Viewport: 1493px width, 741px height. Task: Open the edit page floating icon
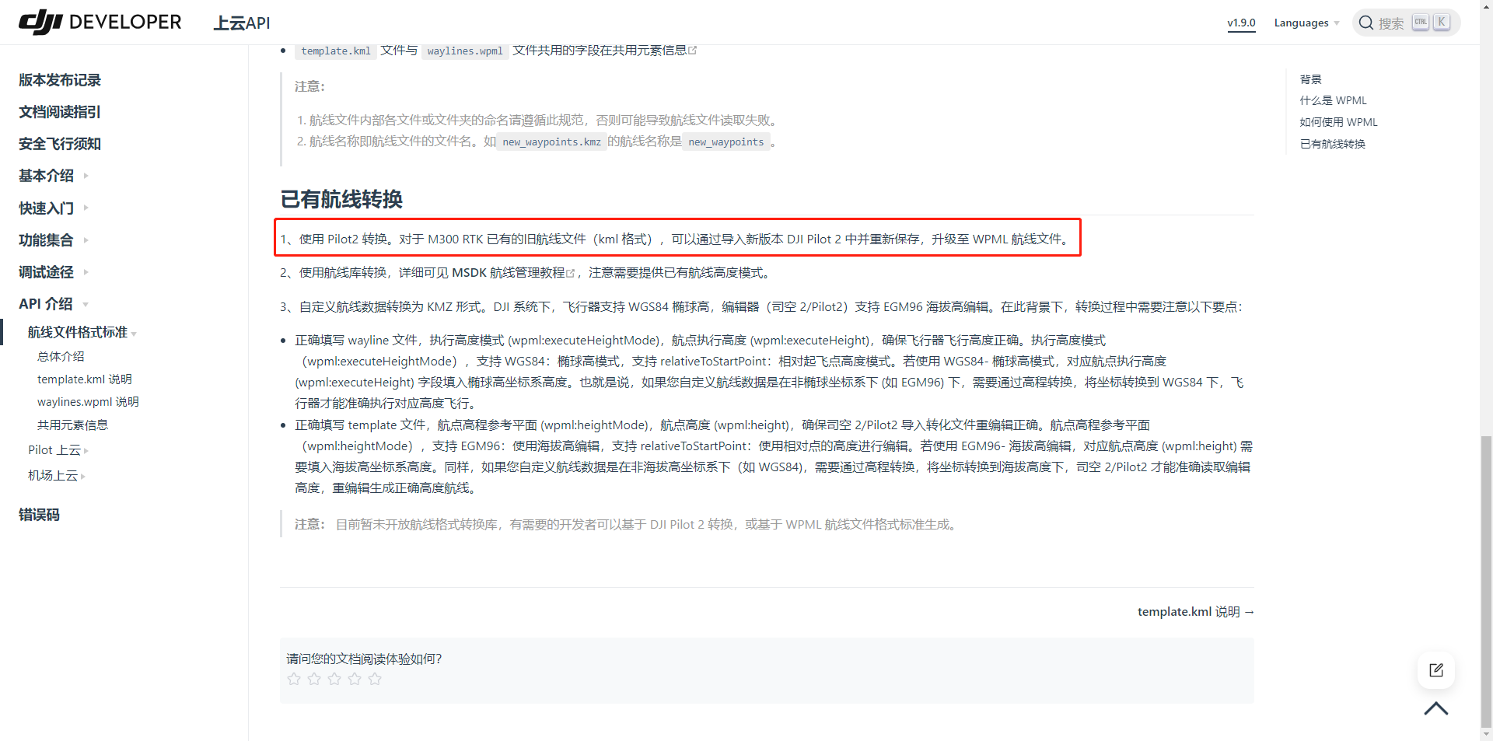click(1435, 670)
